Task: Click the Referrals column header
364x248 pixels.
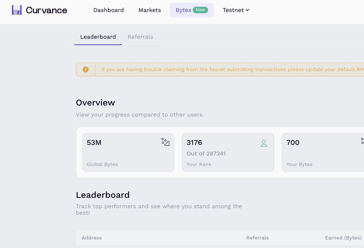Action: 258,238
